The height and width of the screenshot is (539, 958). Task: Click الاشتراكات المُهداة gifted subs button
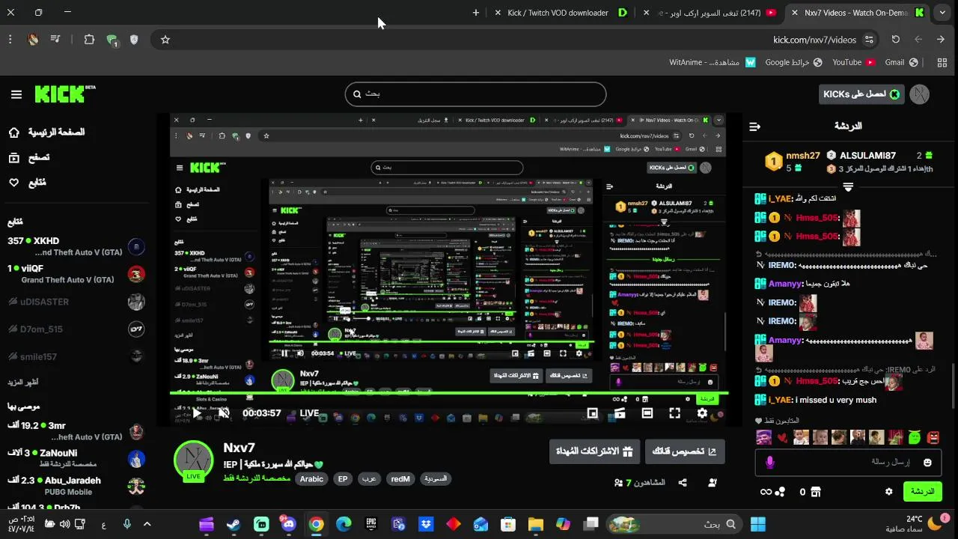click(594, 452)
